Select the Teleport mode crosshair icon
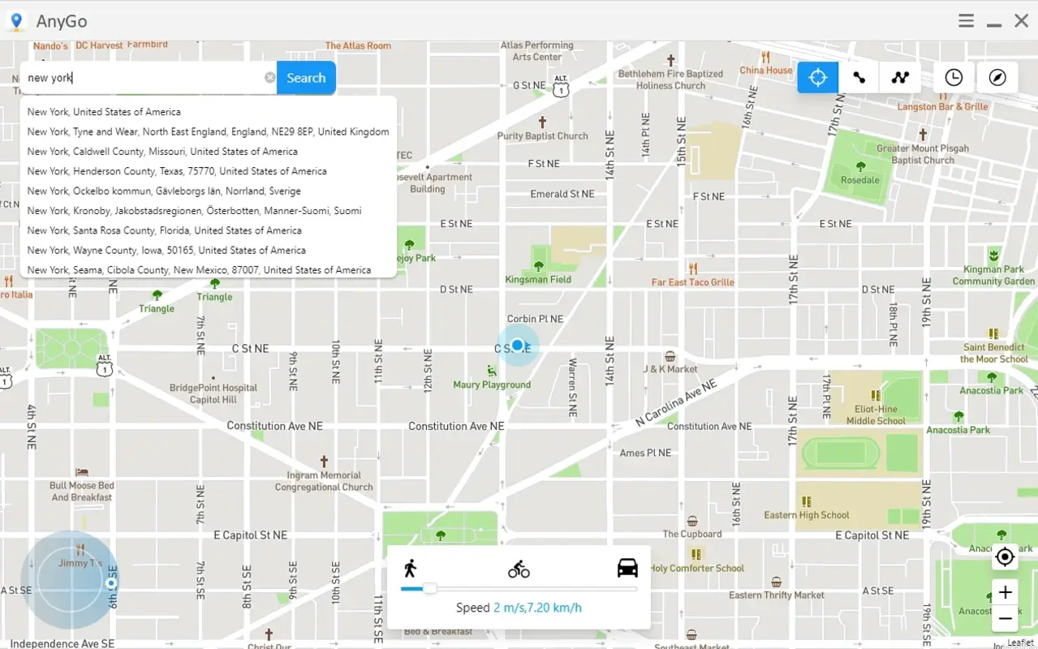 pos(817,77)
